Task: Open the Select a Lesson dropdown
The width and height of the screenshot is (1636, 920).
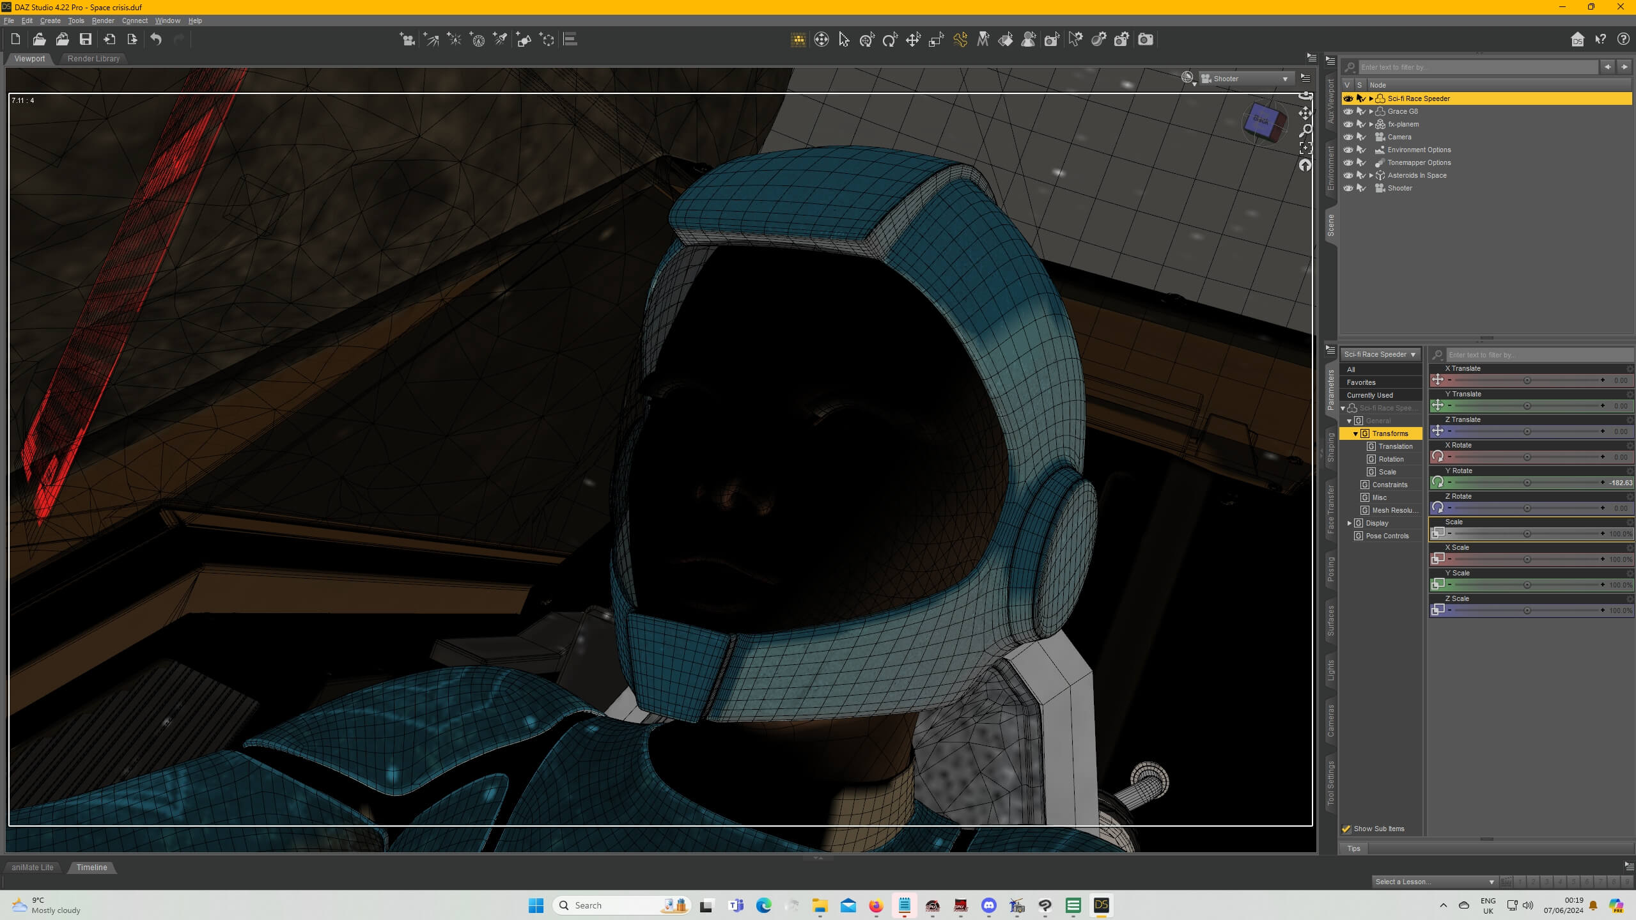Action: 1434,882
